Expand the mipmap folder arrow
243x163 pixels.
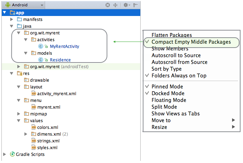point(19,114)
